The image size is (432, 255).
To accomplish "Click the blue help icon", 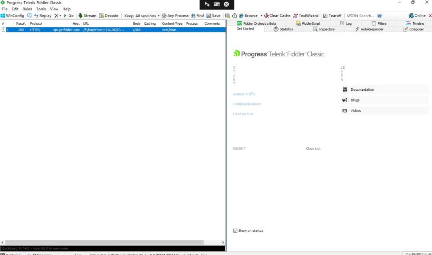I will pyautogui.click(x=379, y=16).
